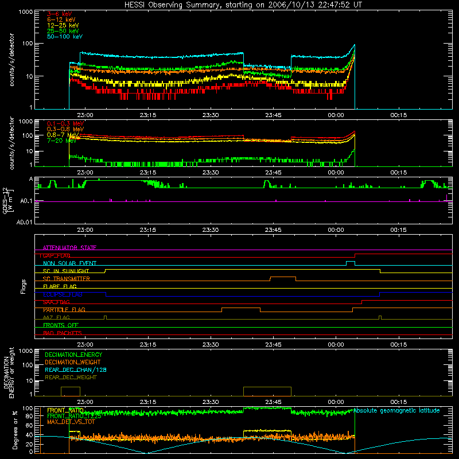Select the ECLIPSE_FLAG label
This screenshot has width=459, height=459.
pos(63,294)
